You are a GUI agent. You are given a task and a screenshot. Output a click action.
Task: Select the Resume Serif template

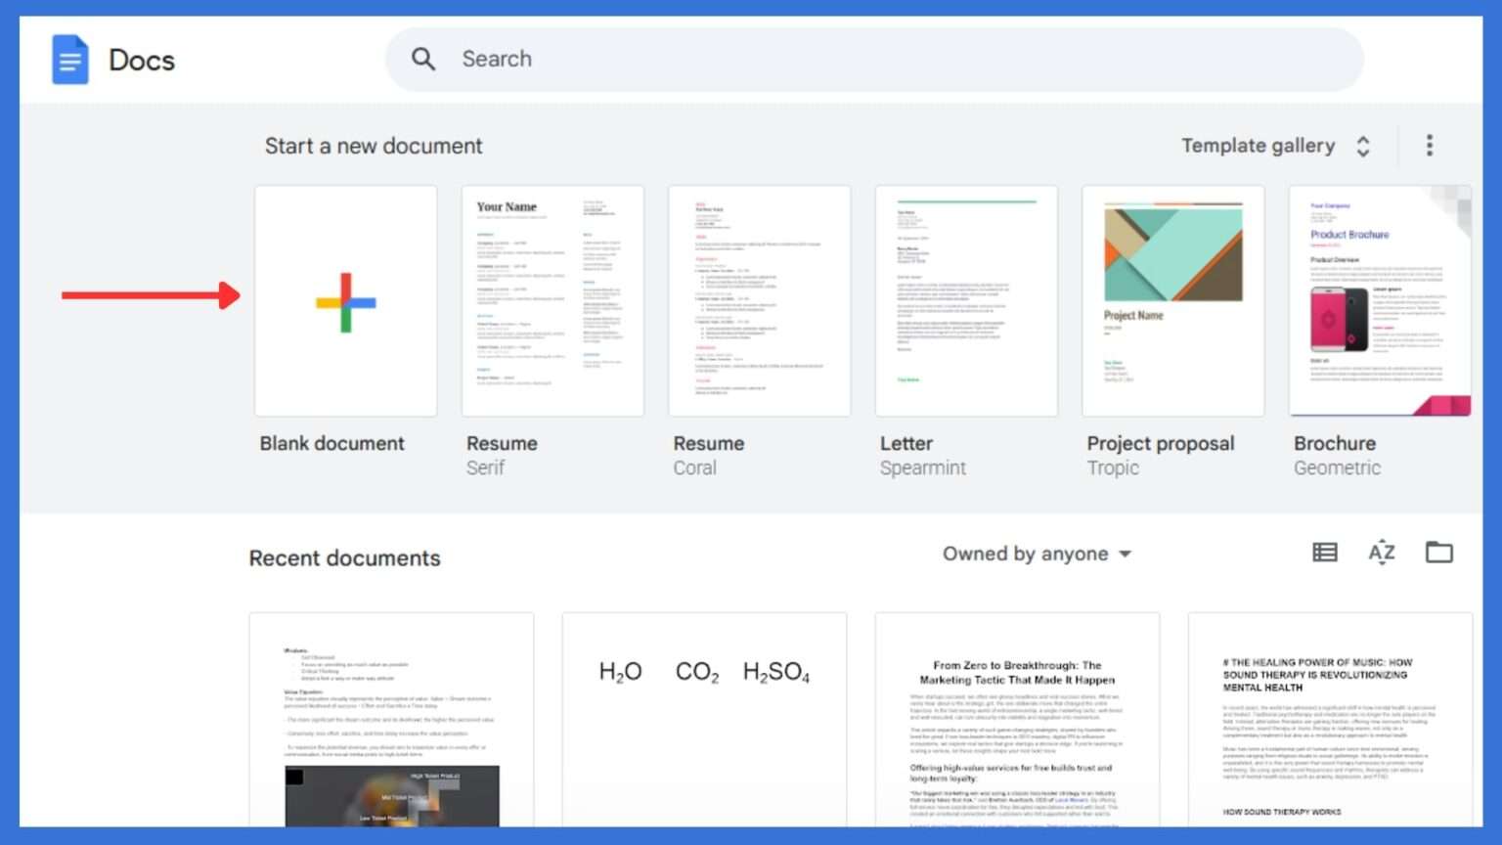(552, 301)
